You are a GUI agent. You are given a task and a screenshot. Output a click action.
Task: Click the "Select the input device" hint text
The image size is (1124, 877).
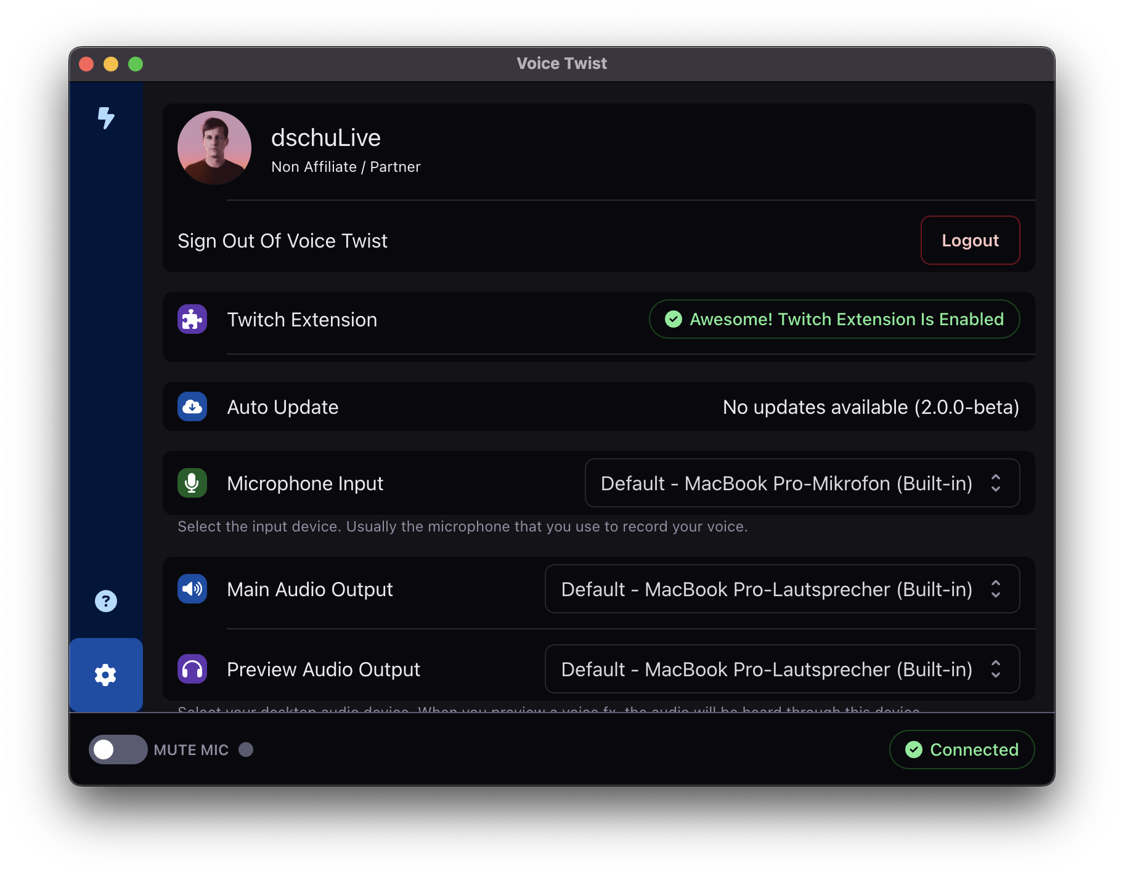462,527
